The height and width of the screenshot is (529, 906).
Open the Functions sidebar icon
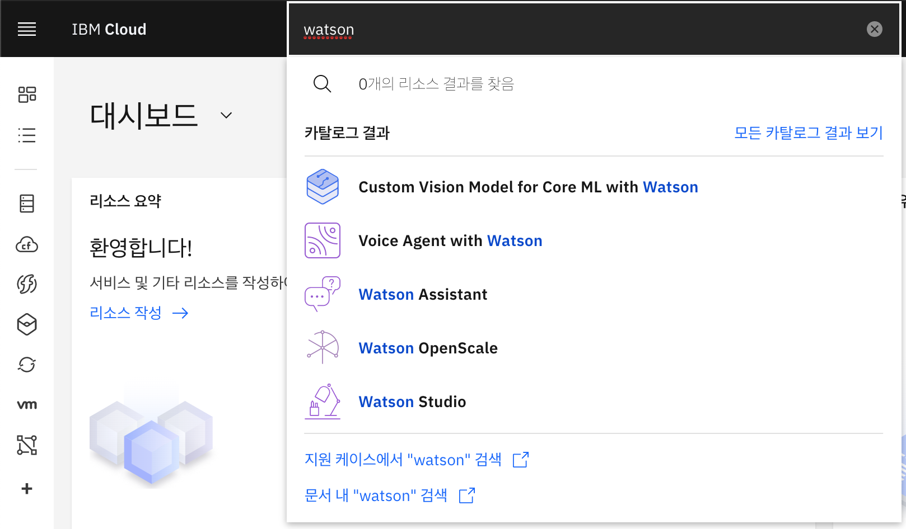pyautogui.click(x=27, y=284)
